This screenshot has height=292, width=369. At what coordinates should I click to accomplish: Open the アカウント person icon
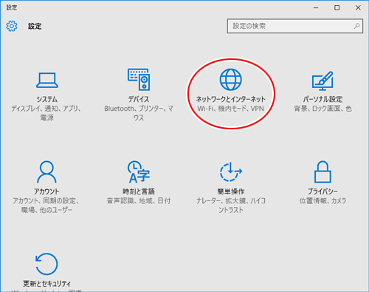[46, 172]
